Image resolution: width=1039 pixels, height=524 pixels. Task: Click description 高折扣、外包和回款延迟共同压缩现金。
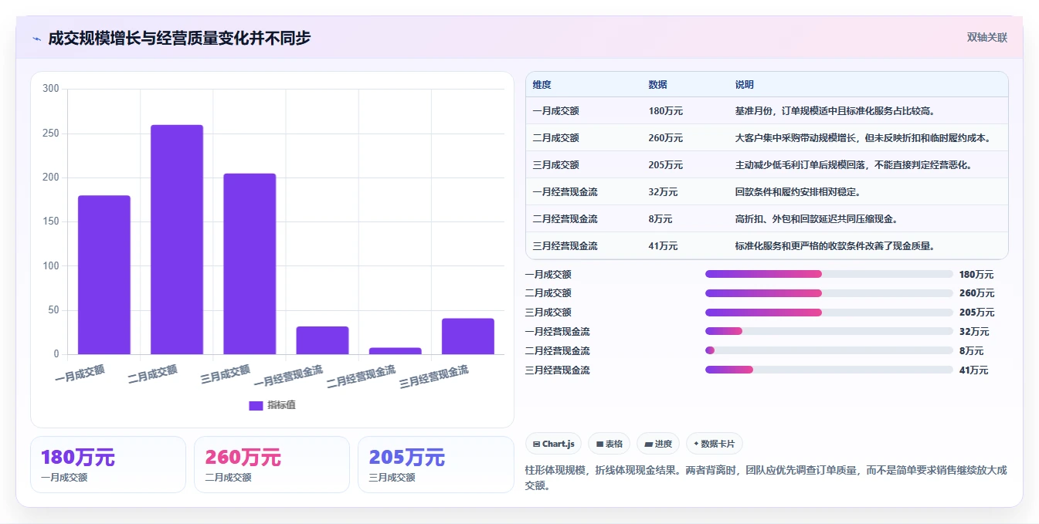817,219
